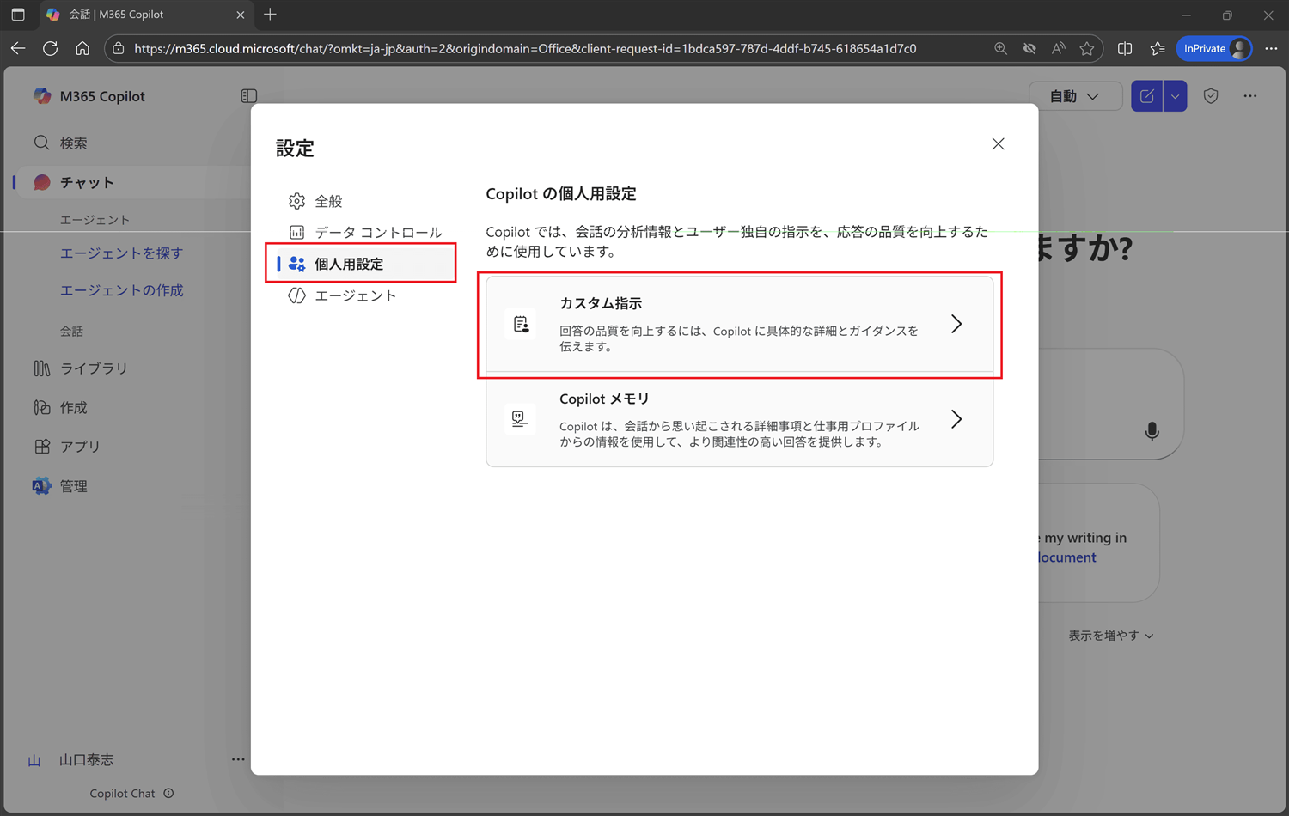The height and width of the screenshot is (816, 1289).
Task: Close the 設定 dialog
Action: [998, 143]
